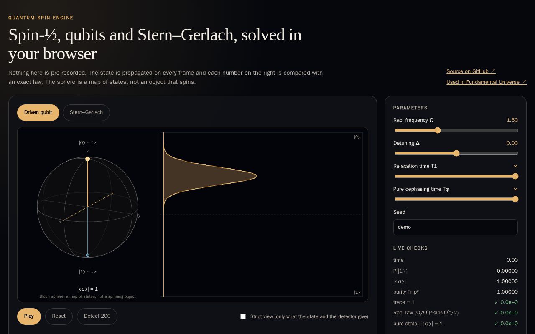Click the purity Tr ρ² readout row label
535x334 pixels.
tap(406, 292)
